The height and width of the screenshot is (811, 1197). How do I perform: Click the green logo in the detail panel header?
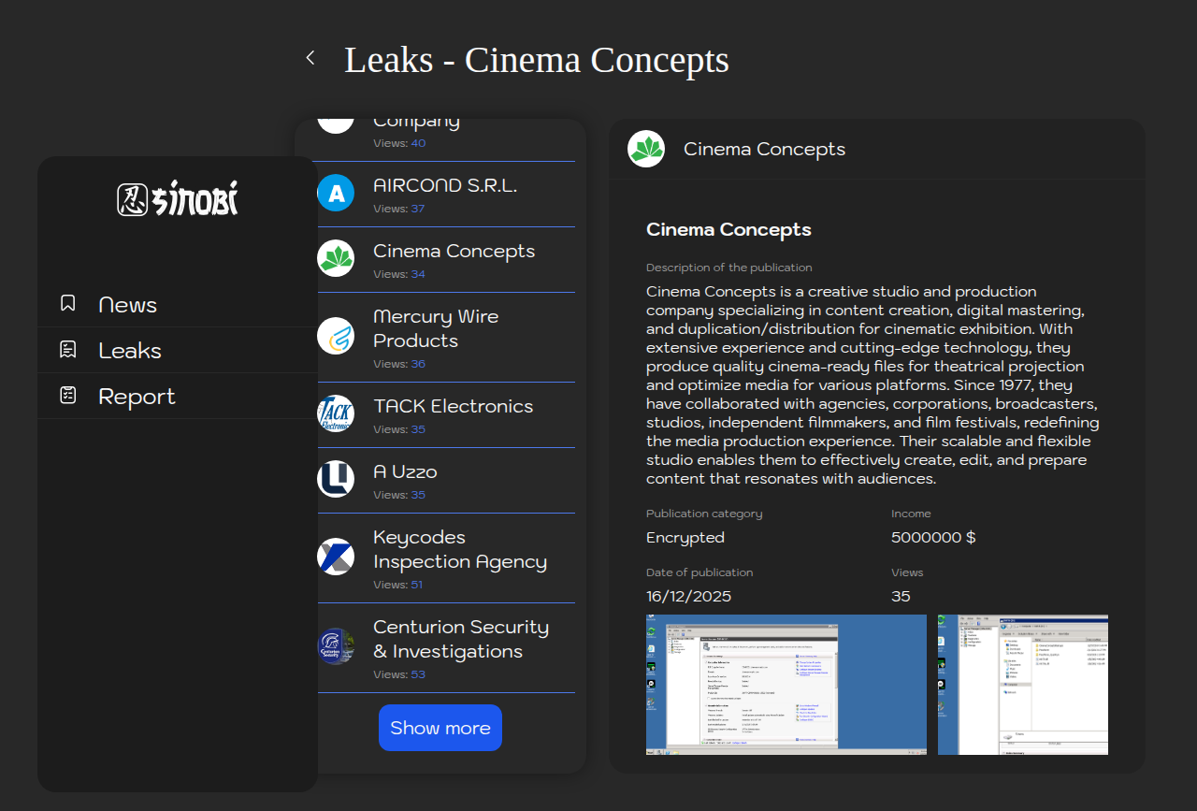coord(646,150)
